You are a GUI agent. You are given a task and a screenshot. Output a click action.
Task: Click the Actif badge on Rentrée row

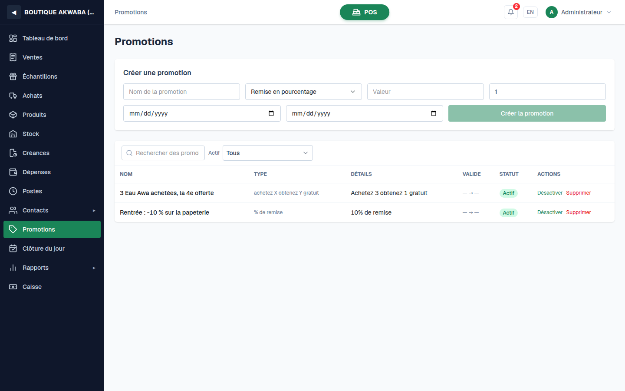509,213
